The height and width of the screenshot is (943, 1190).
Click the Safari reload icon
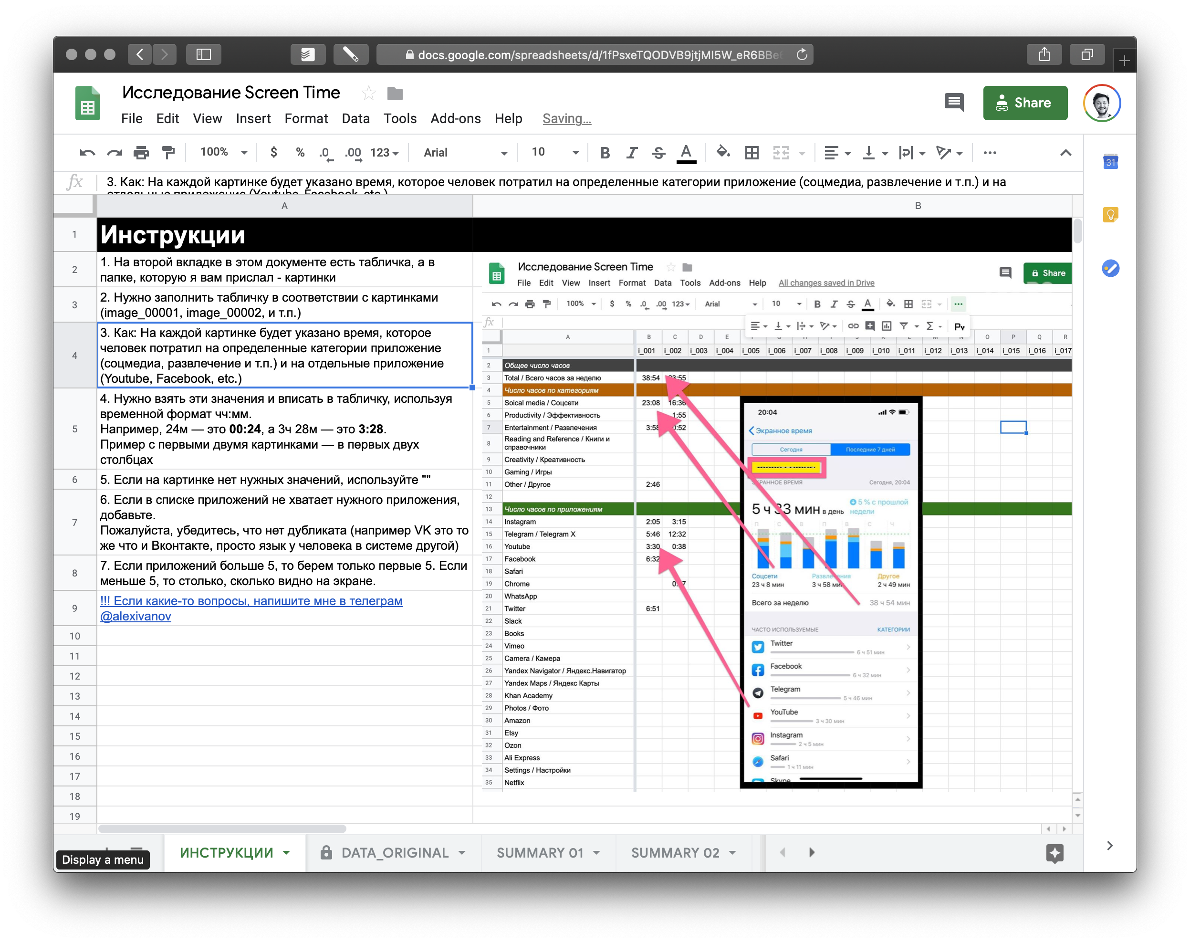click(802, 54)
